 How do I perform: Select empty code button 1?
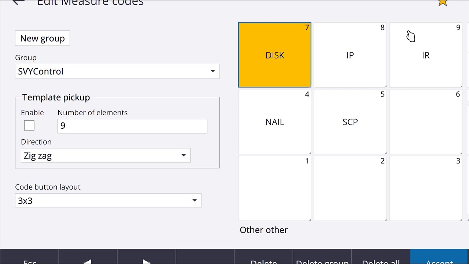coord(275,188)
